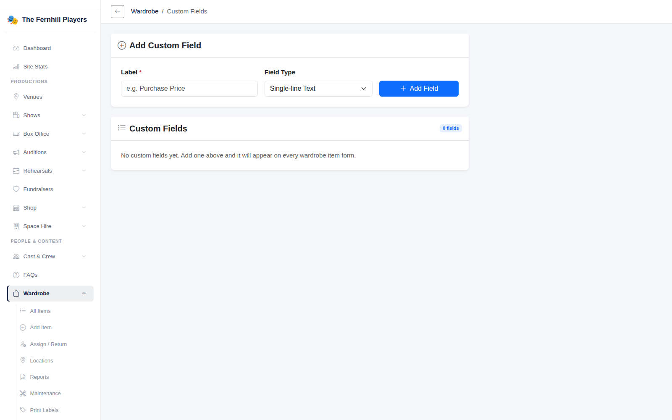Open wardrobe Locations page
Image resolution: width=672 pixels, height=420 pixels.
[55, 361]
